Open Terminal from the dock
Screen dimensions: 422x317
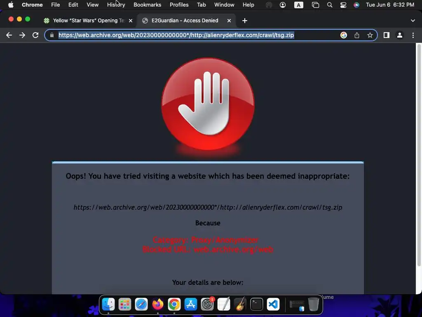[x=256, y=304]
